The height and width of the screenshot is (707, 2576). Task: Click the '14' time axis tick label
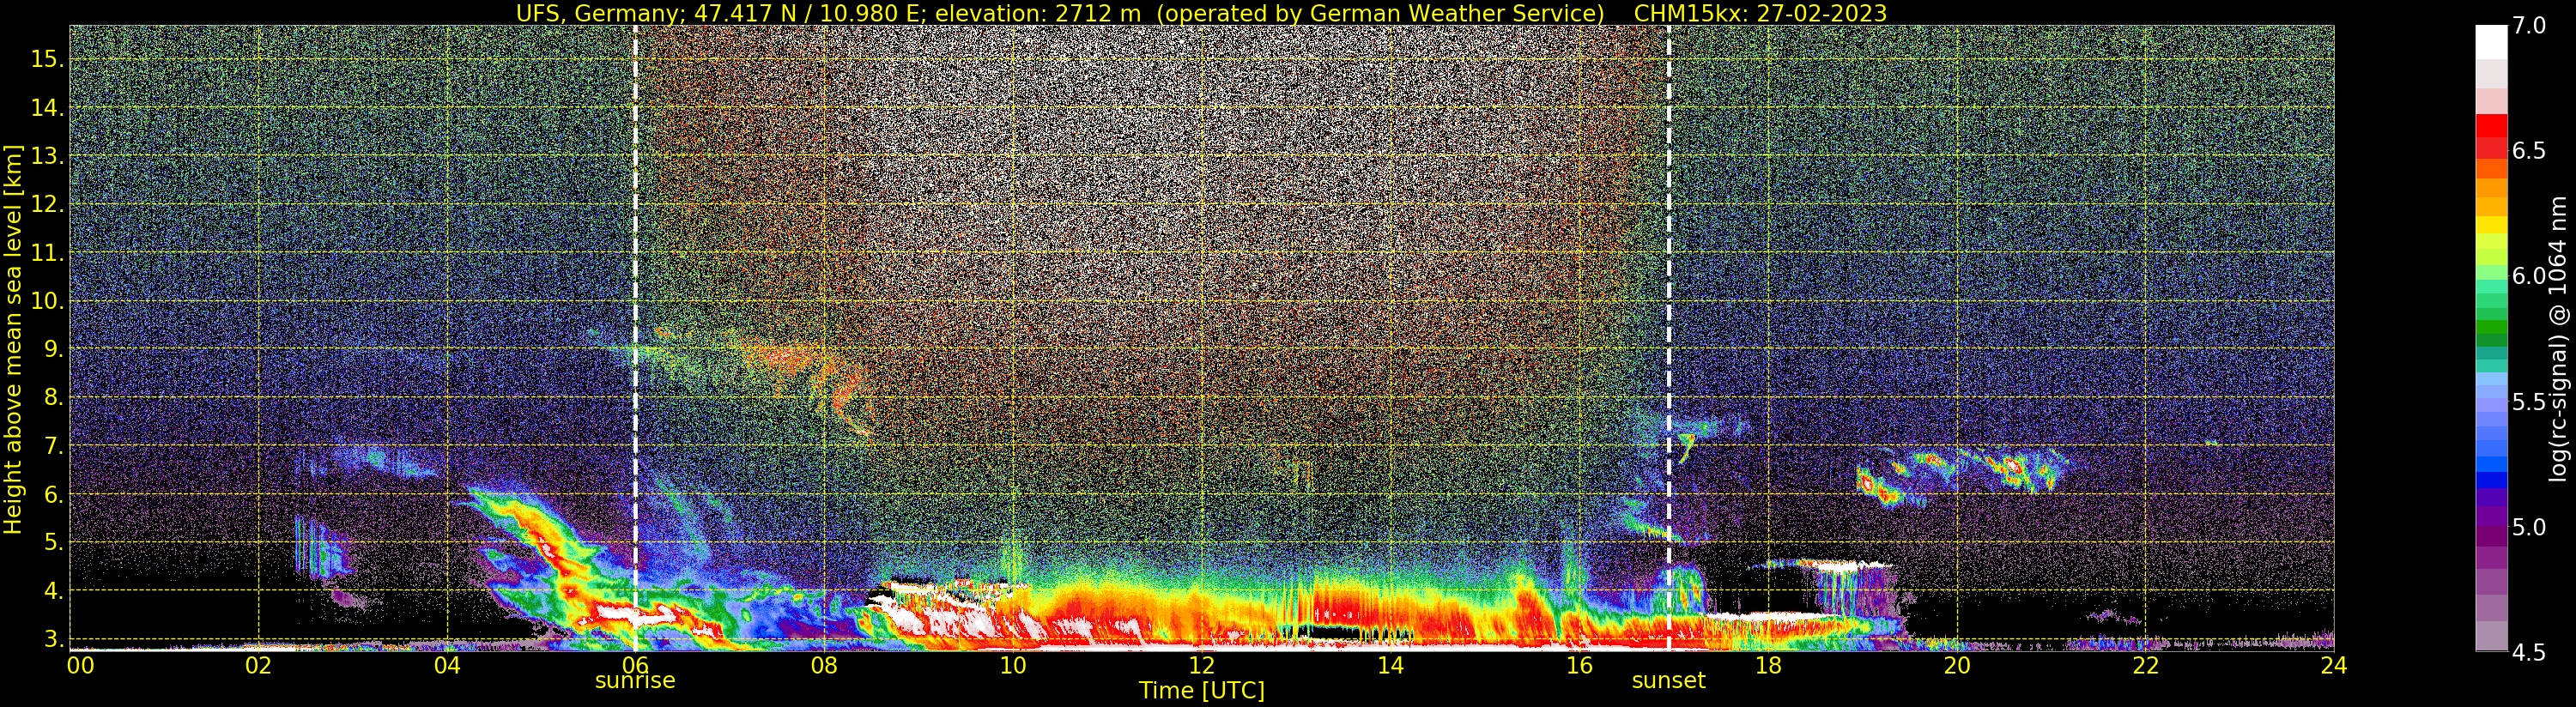click(1390, 665)
